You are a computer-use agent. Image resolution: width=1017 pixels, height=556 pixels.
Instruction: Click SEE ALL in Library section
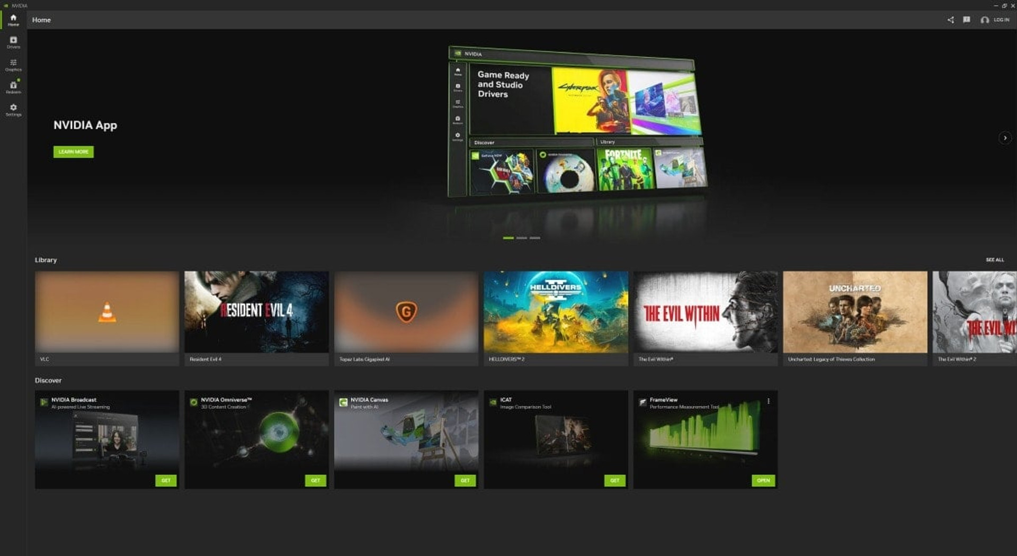(995, 260)
